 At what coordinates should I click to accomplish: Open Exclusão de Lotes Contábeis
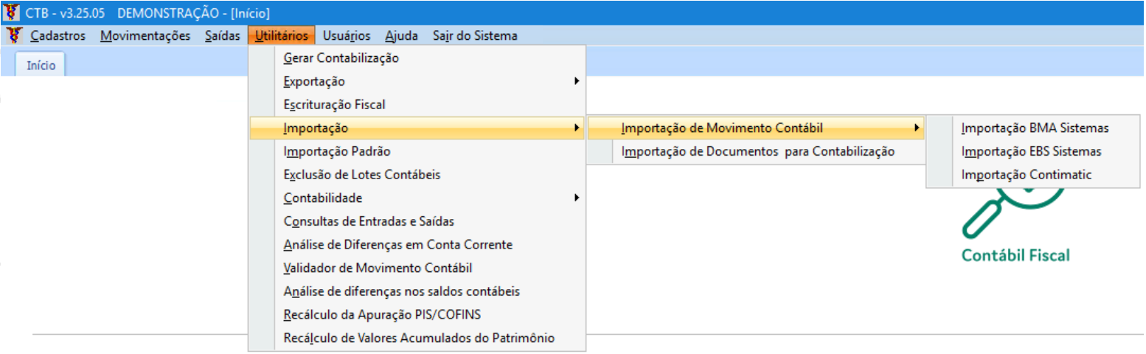(361, 175)
